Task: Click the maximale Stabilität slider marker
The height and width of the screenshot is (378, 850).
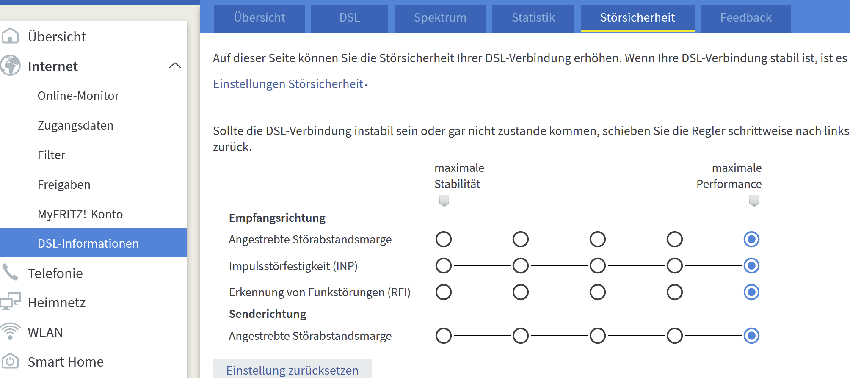Action: coord(444,200)
